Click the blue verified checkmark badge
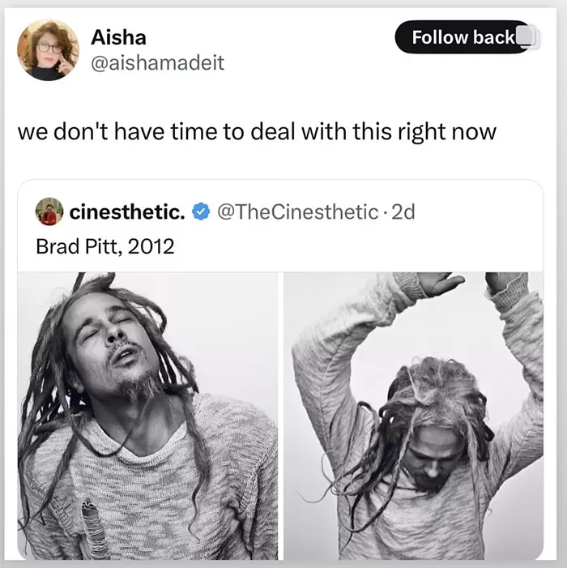The image size is (567, 568). pos(201,212)
